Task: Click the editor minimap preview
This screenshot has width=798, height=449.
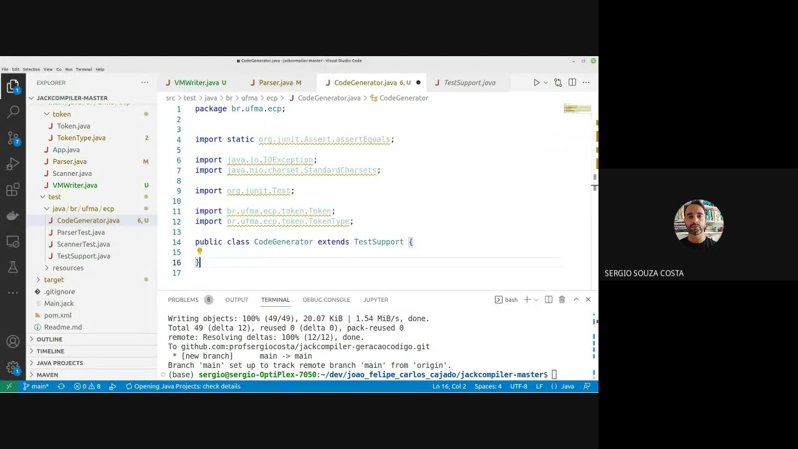Action: click(x=577, y=109)
